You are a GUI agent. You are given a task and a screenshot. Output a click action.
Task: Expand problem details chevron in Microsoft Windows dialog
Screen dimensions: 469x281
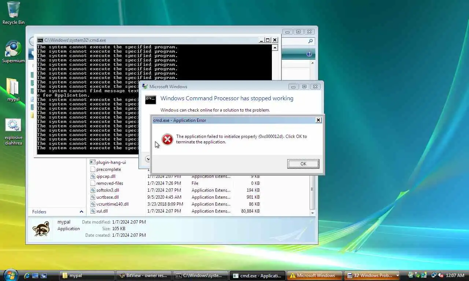coord(148,159)
